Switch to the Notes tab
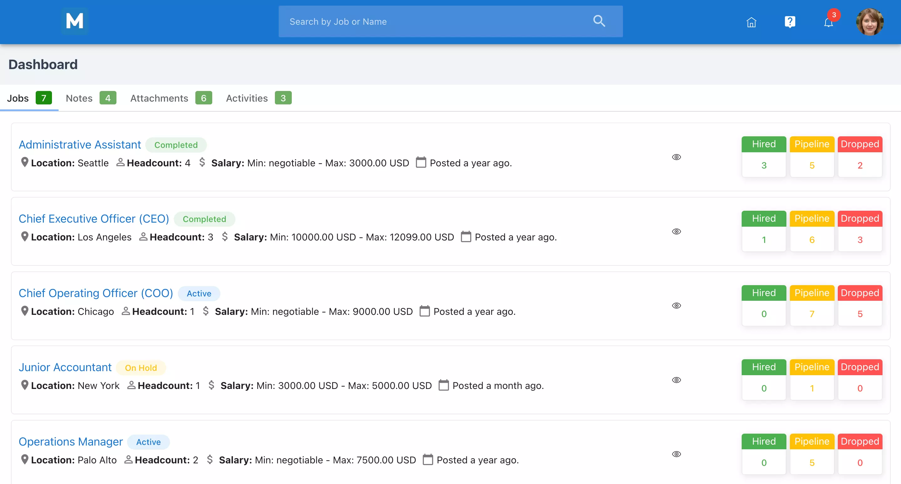This screenshot has height=484, width=901. click(x=78, y=98)
